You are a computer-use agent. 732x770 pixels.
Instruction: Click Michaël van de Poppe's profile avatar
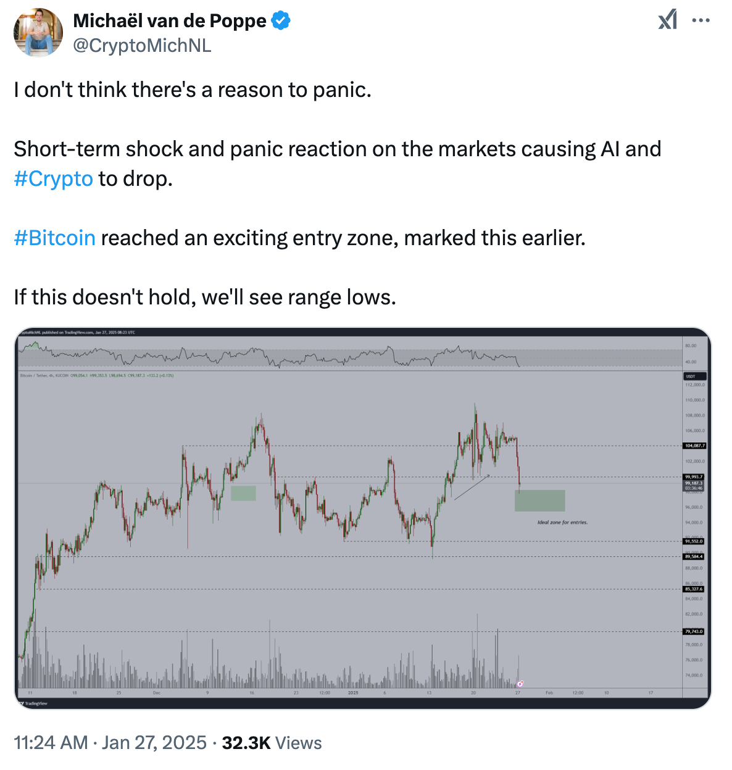38,33
